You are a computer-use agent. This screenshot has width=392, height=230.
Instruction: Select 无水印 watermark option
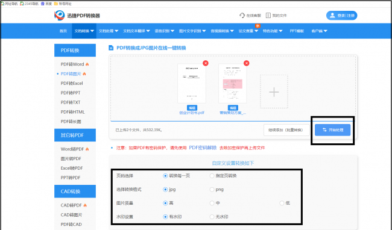212,217
